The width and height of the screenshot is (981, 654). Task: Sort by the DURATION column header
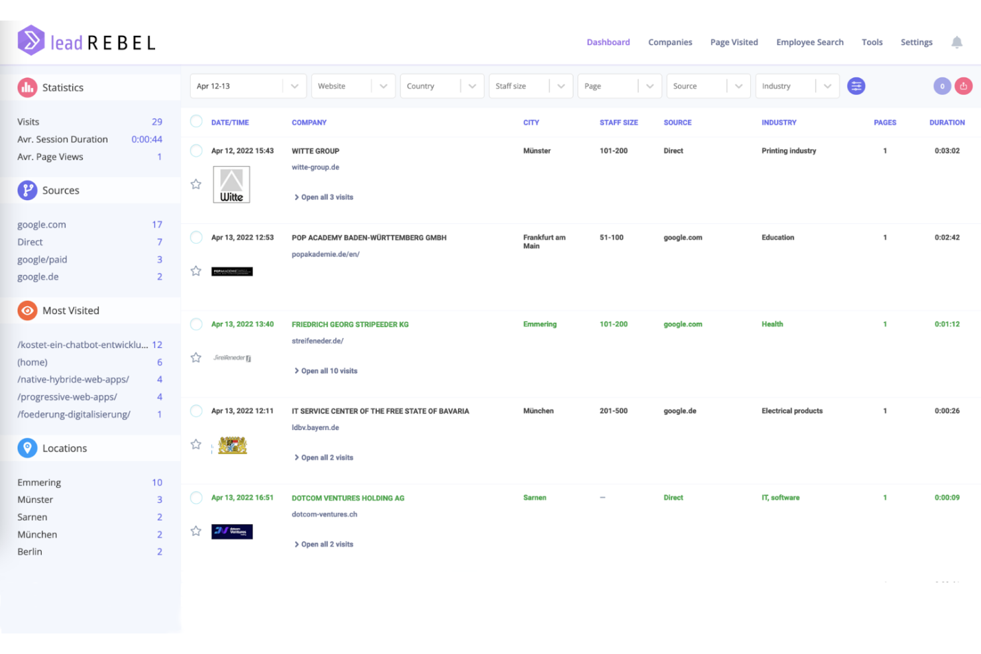coord(947,123)
